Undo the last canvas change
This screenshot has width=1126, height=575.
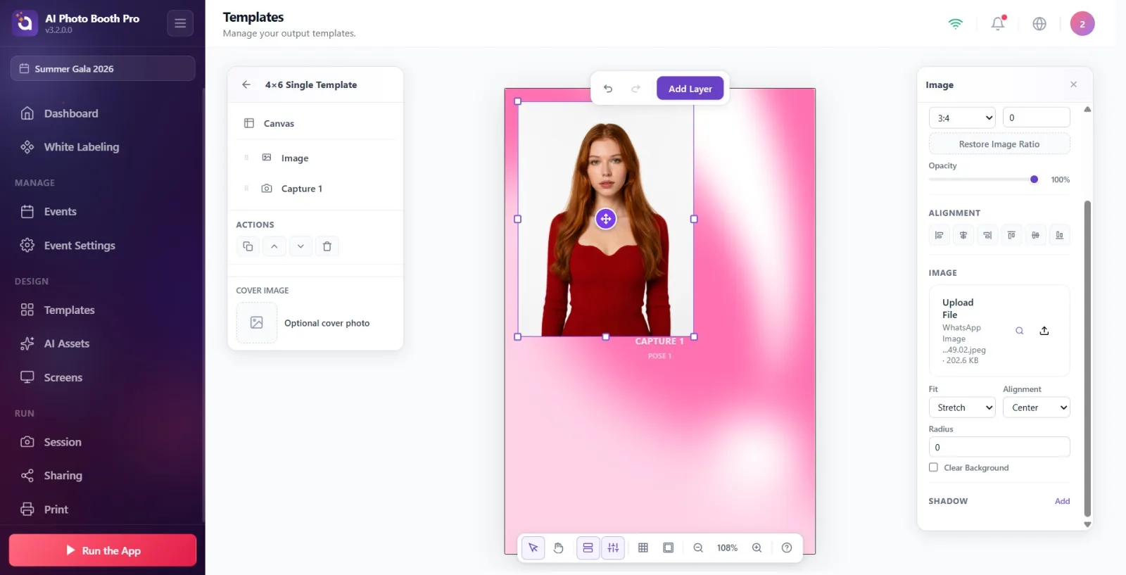click(608, 89)
